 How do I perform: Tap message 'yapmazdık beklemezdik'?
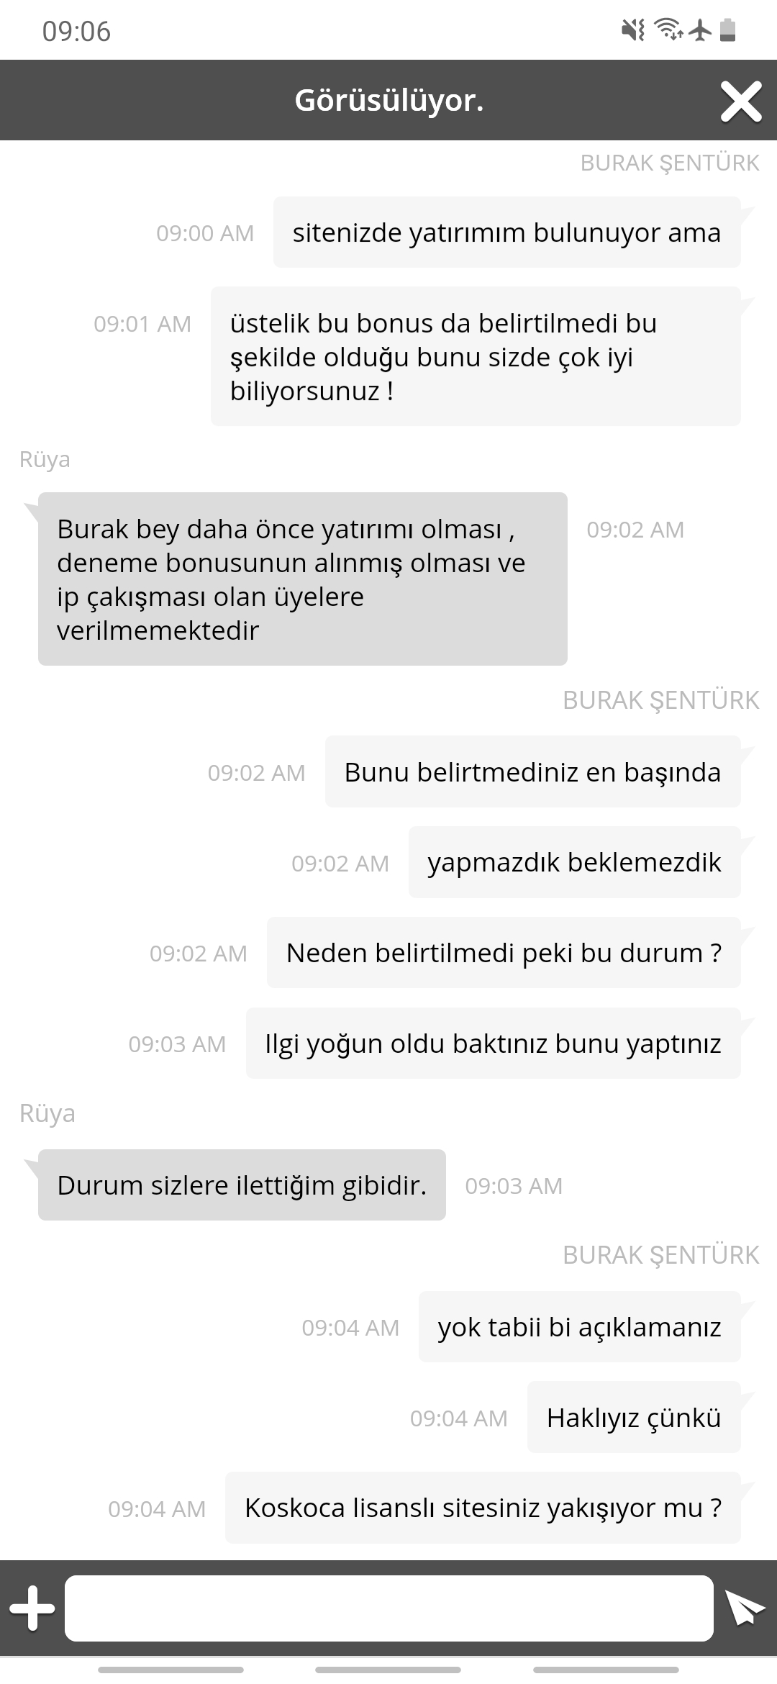click(574, 862)
